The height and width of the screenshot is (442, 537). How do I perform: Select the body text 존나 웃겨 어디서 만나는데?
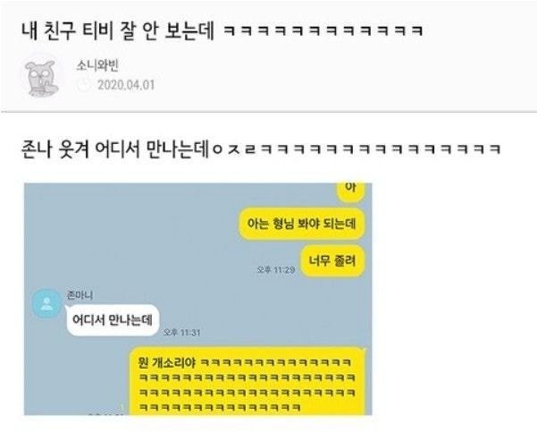pos(115,149)
